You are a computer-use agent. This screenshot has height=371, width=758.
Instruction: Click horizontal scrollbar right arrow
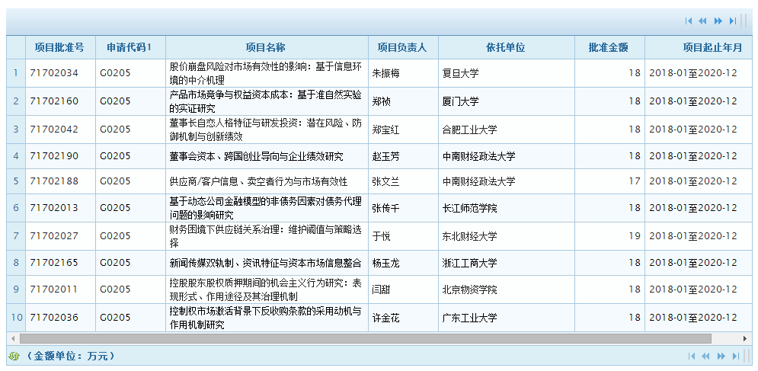(x=746, y=337)
